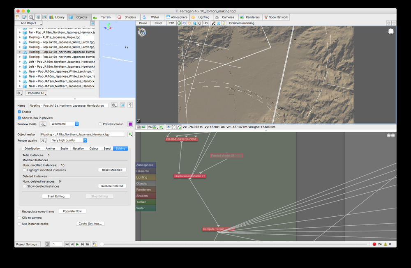The width and height of the screenshot is (411, 268).
Task: Open the Shaders tab
Action: (x=128, y=17)
